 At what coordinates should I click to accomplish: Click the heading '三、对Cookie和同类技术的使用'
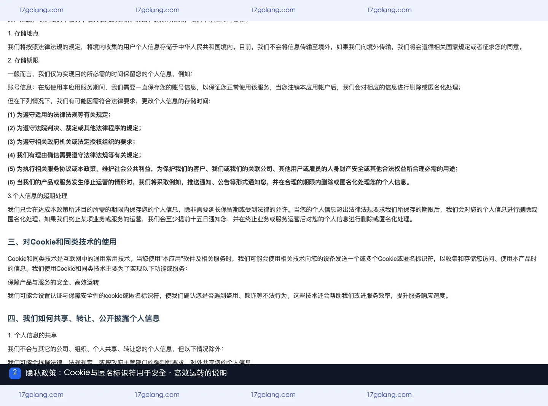[x=62, y=242]
